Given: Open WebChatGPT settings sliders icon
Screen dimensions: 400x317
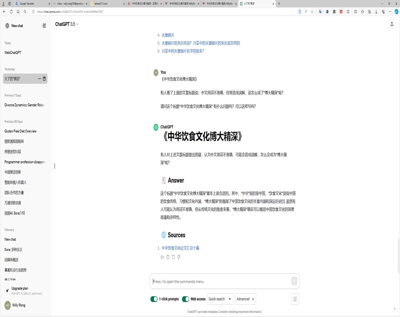Looking at the screenshot, I should (x=295, y=299).
